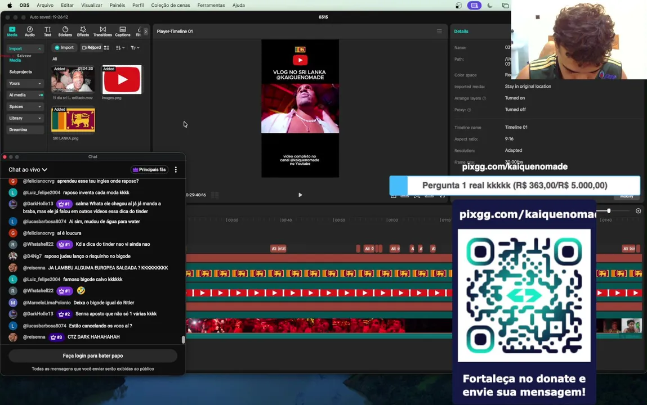Click the All filter label in media

(55, 59)
